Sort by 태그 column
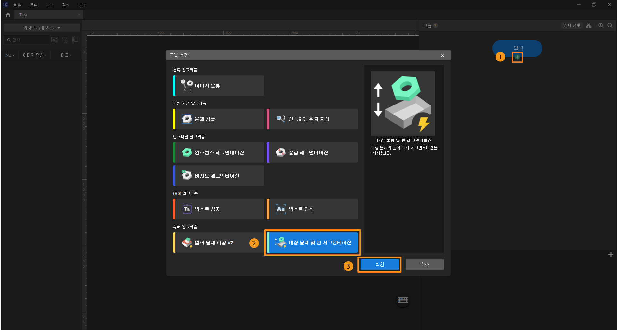Viewport: 617px width, 330px height. pos(66,55)
